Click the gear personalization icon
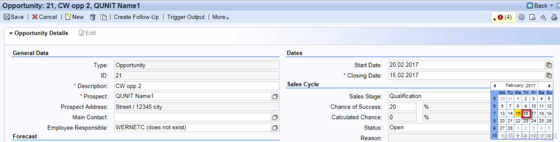This screenshot has height=142, width=560. click(x=521, y=17)
